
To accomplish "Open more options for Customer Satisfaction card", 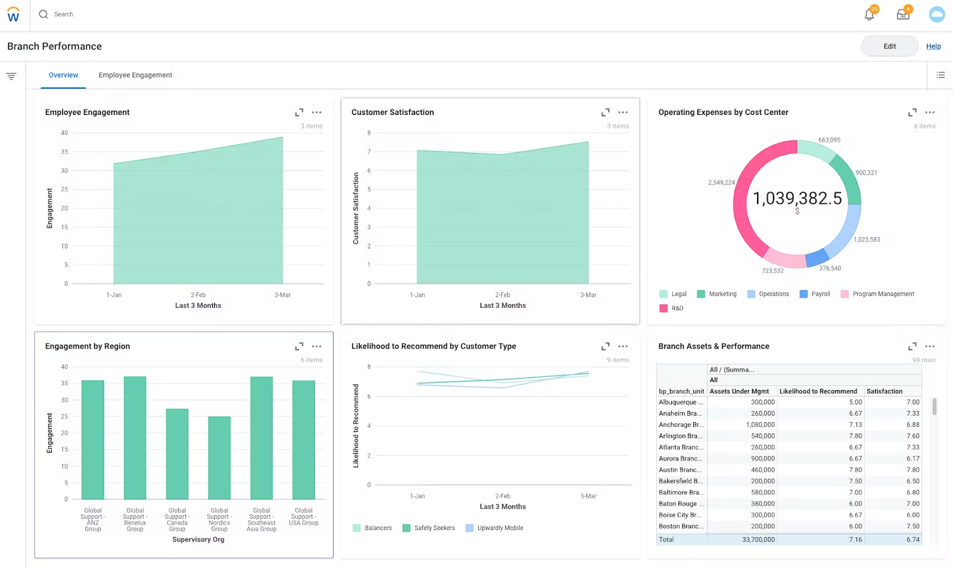I will [x=623, y=113].
